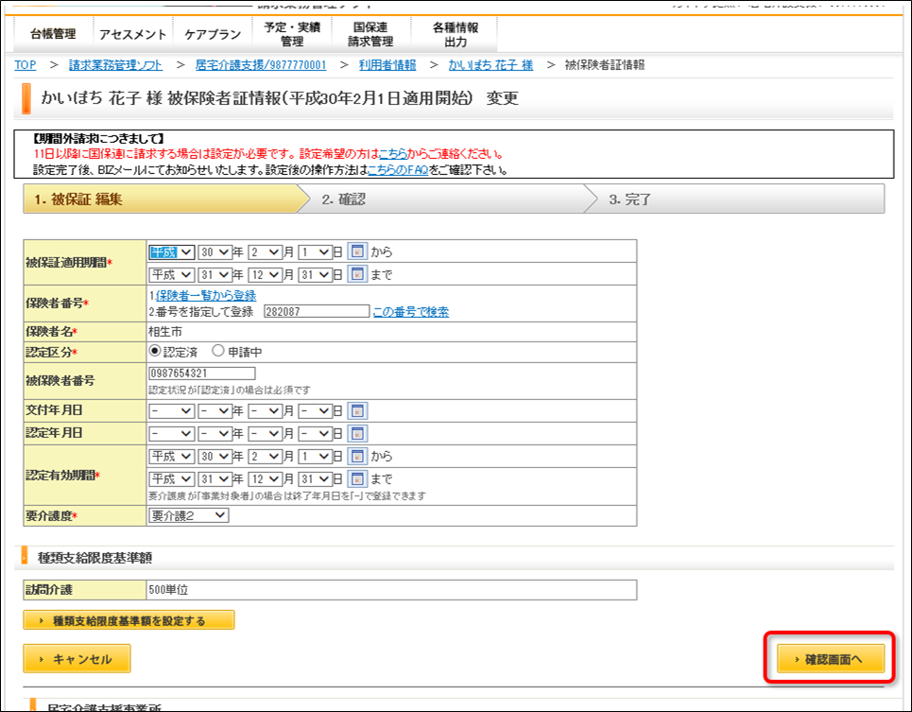This screenshot has height=712, width=912.
Task: Open month dropdown for 認定年月日
Action: [266, 434]
